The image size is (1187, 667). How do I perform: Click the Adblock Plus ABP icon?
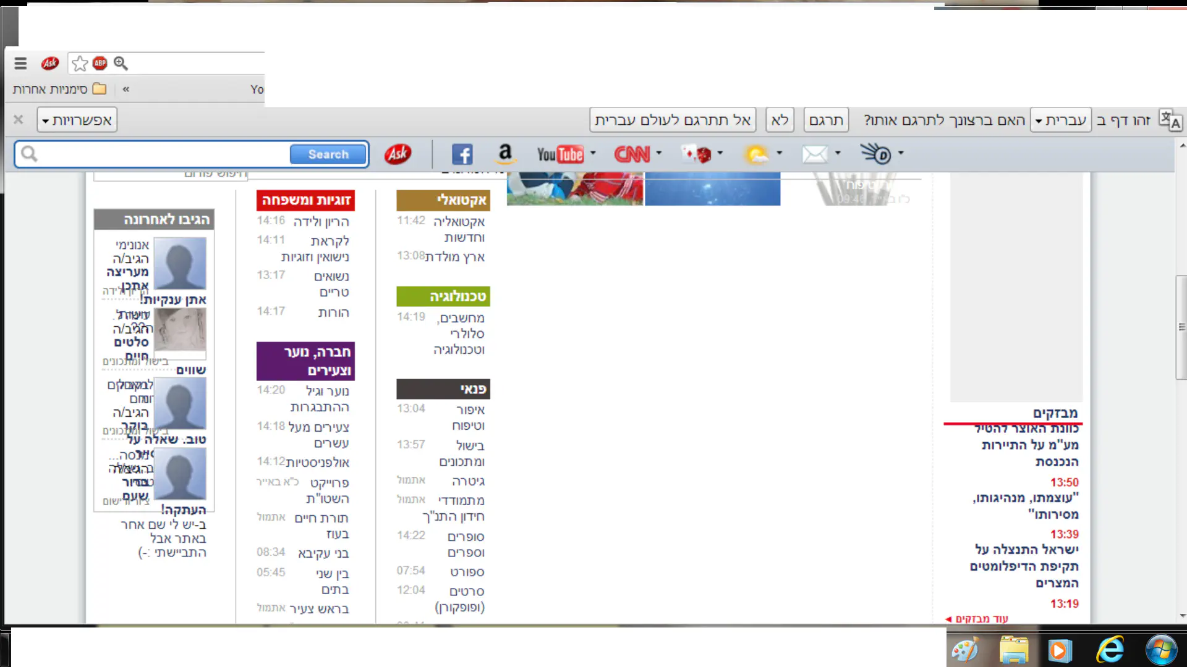click(100, 63)
